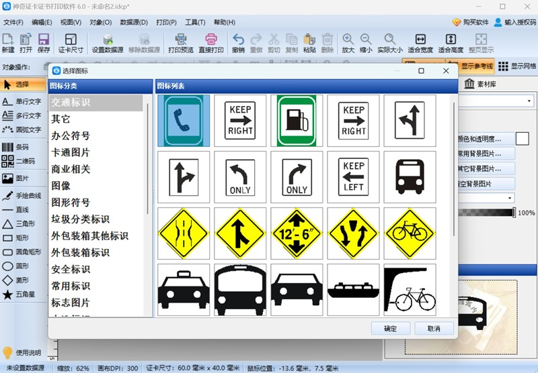Toggle the show grid option
The image size is (538, 373).
point(517,66)
